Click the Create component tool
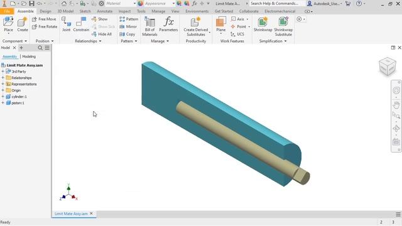 pos(23,24)
